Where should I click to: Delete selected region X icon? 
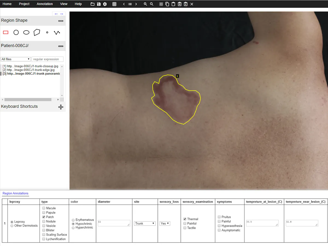tap(192, 4)
